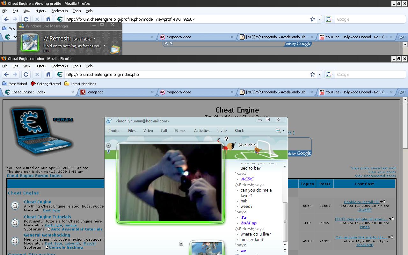This screenshot has height=255, width=408.
Task: Open the Latest Headlines feed folder
Action: [x=80, y=84]
